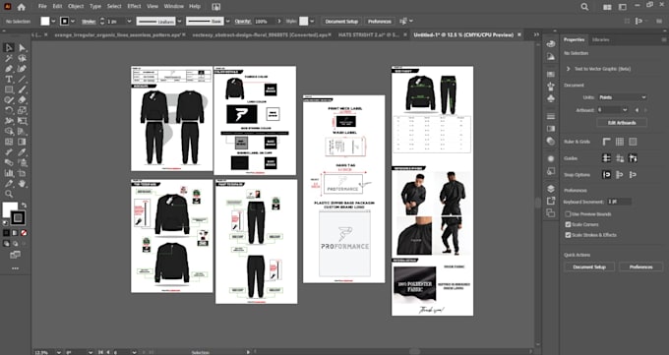
Task: Open the Stroke panel icon in dock
Action: click(551, 116)
